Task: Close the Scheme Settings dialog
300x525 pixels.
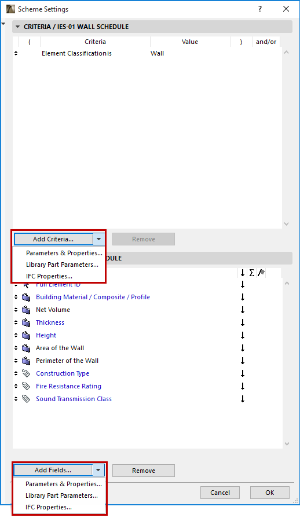Action: tap(286, 9)
